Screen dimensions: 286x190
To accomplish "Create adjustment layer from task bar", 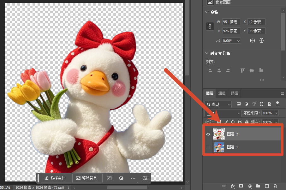I will point(121,178).
